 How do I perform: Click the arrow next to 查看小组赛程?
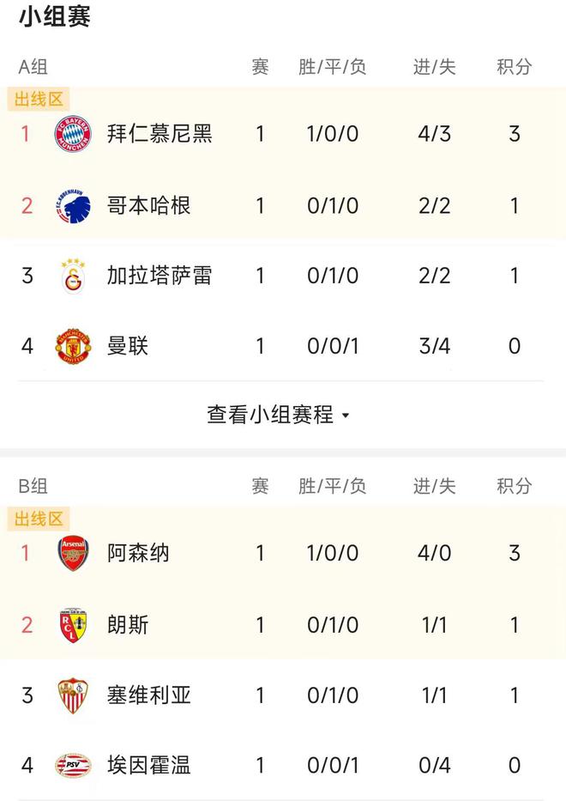click(346, 416)
